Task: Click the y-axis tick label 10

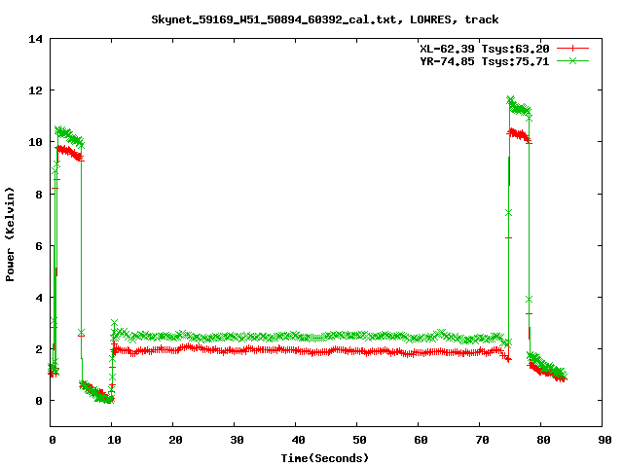Action: pos(35,142)
